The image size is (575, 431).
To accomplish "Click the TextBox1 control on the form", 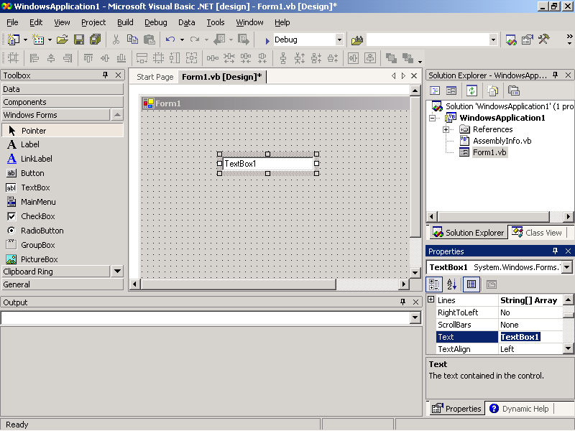I will (267, 164).
